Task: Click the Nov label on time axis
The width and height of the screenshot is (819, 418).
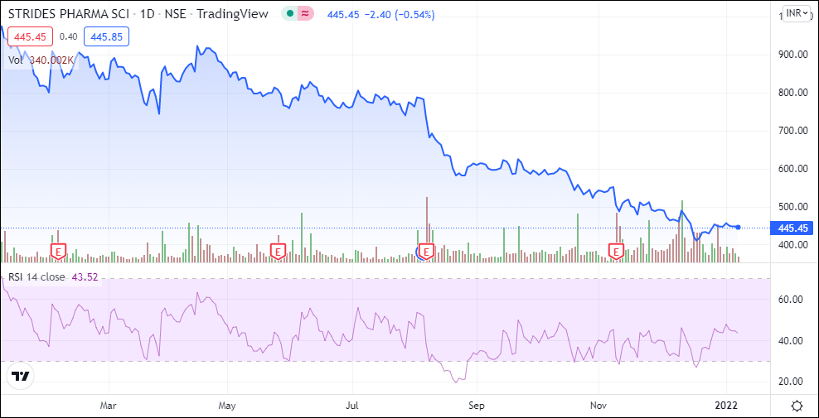Action: pos(598,406)
